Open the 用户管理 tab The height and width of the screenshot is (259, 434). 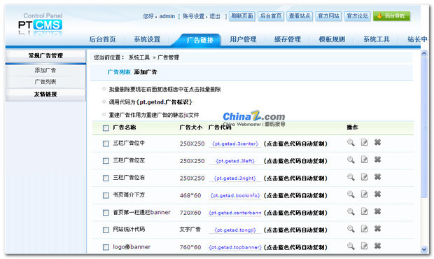(243, 39)
